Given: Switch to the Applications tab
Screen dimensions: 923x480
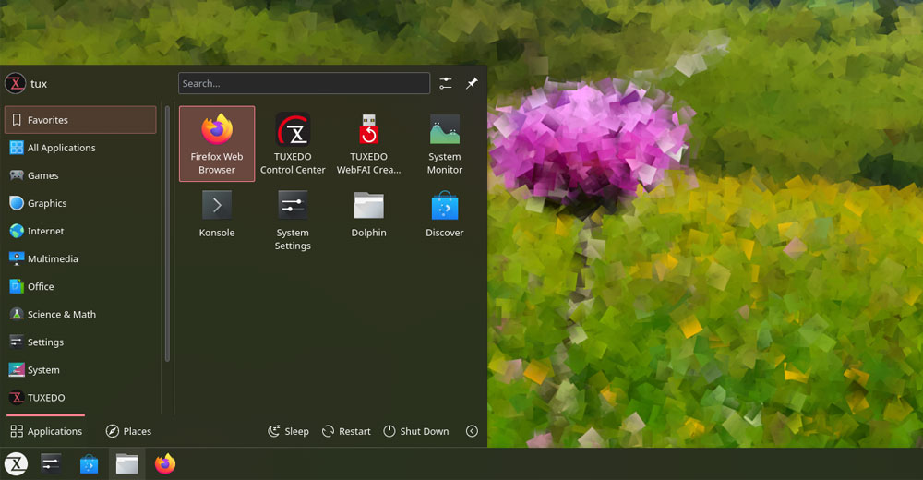Looking at the screenshot, I should (x=46, y=431).
